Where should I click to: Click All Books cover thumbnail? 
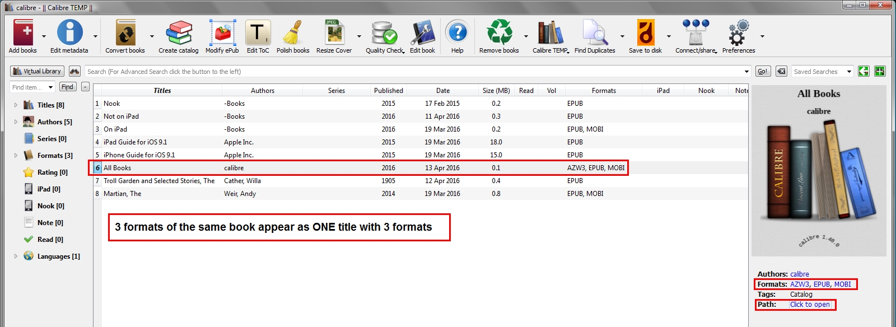click(x=819, y=171)
